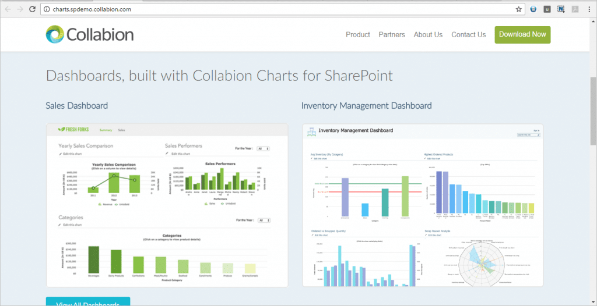This screenshot has height=306, width=597.
Task: Click Edit this chart under Avg Inventory
Action: pos(321,158)
